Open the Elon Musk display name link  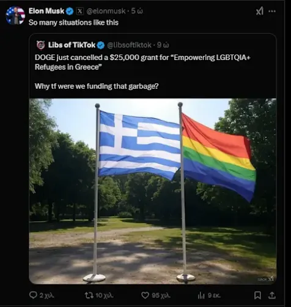(46, 11)
